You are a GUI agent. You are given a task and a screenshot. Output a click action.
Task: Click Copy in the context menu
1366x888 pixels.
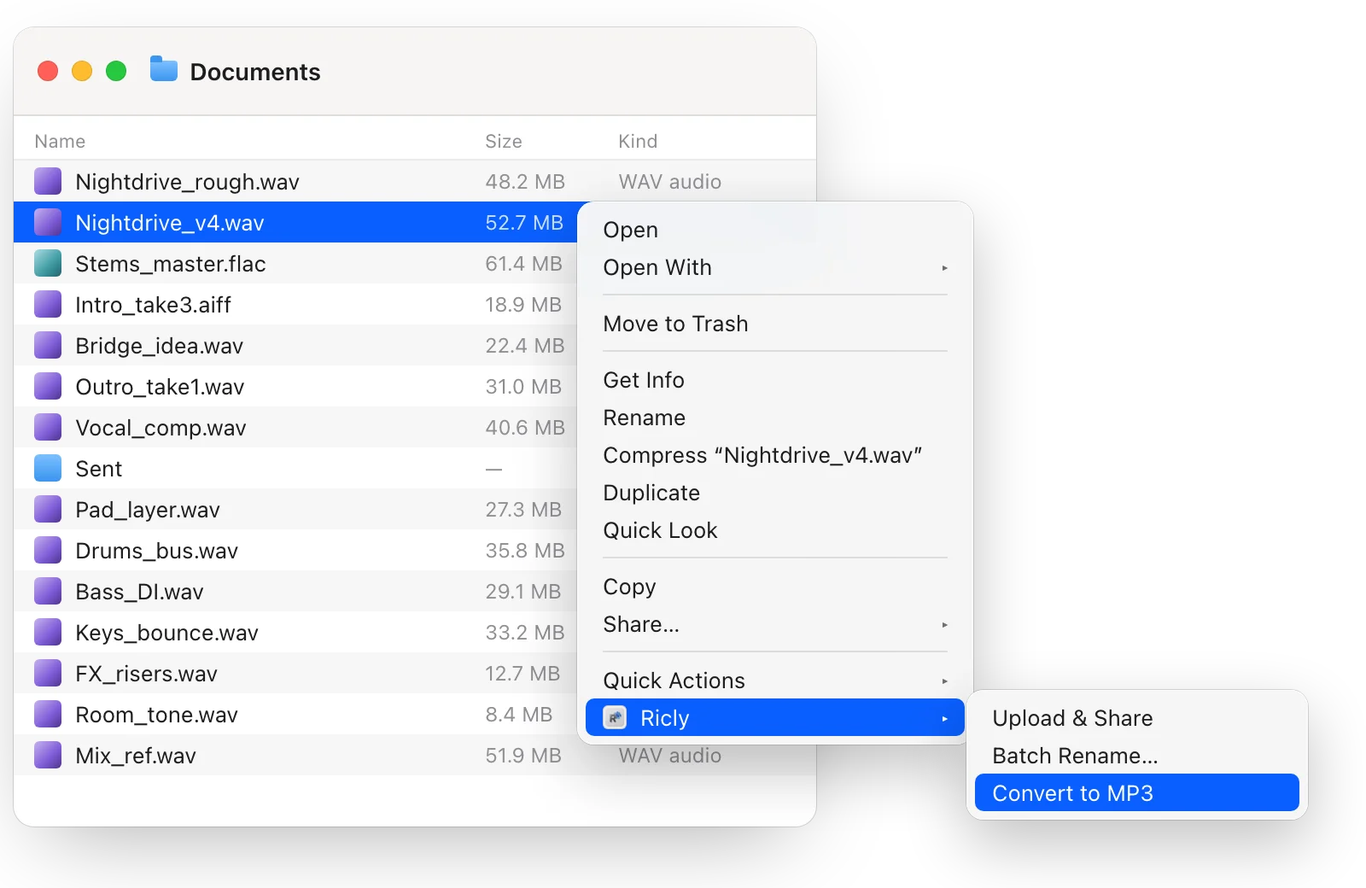pyautogui.click(x=775, y=587)
